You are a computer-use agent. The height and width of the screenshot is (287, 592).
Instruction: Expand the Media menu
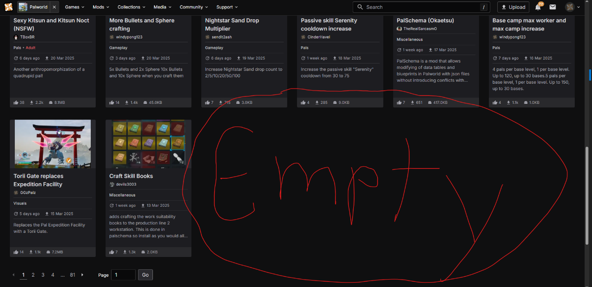[162, 7]
